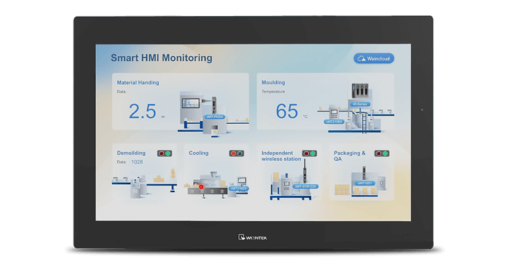Select the cMT3162X tag under Cooling
This screenshot has width=510, height=273.
pos(239,189)
